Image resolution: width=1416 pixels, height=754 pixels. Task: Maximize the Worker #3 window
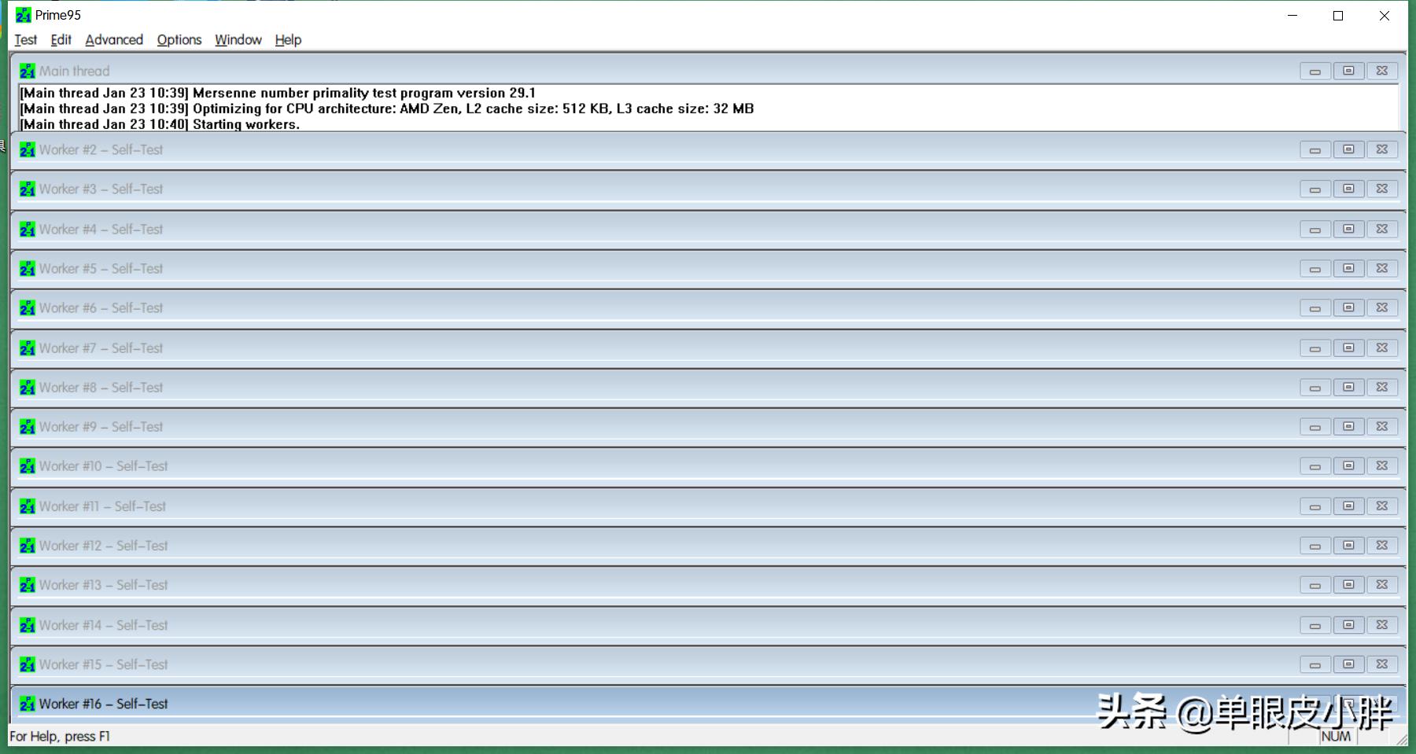(1348, 189)
